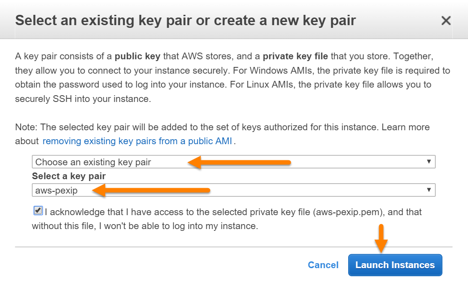Click orange arrow pointing at Choose existing key pair

pos(239,162)
